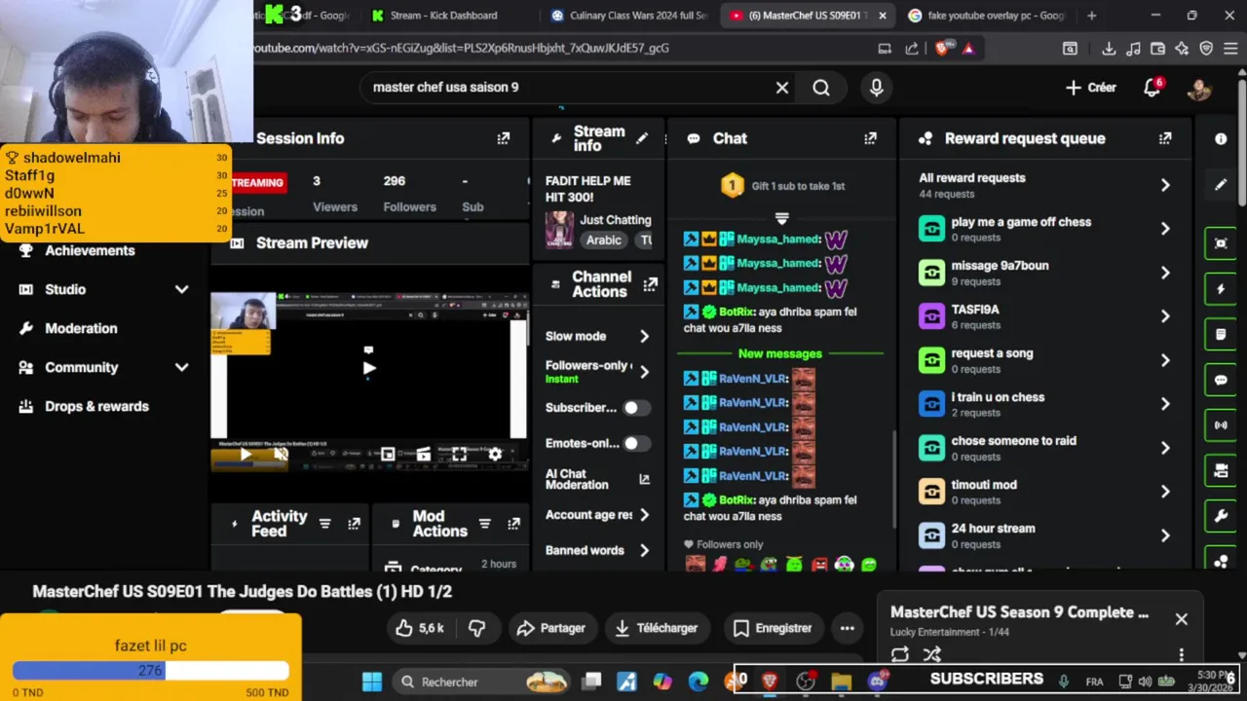This screenshot has width=1247, height=701.
Task: Switch to Stream - Kick Dashboard tab
Action: [443, 16]
